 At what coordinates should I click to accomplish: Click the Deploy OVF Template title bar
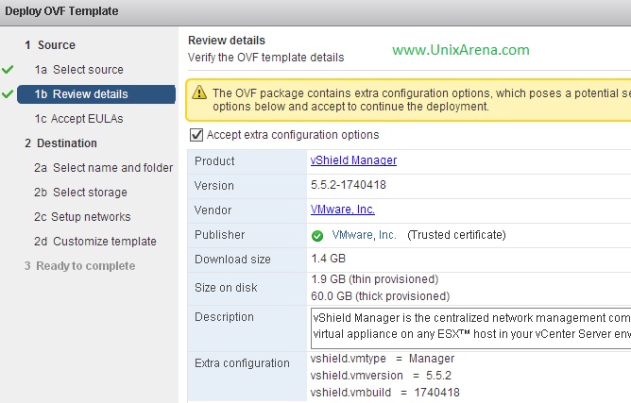(315, 12)
